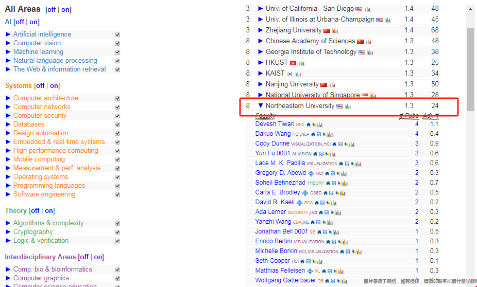Screen dimensions: 477x287
Task: Expand the Software engineering conference list
Action: [8, 194]
